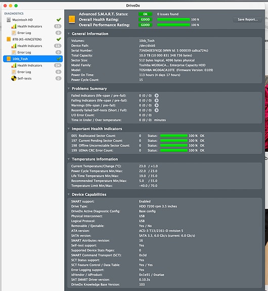The width and height of the screenshot is (268, 291).
Task: Click arrow icon beside Failed Indicators count
Action: pos(157,96)
